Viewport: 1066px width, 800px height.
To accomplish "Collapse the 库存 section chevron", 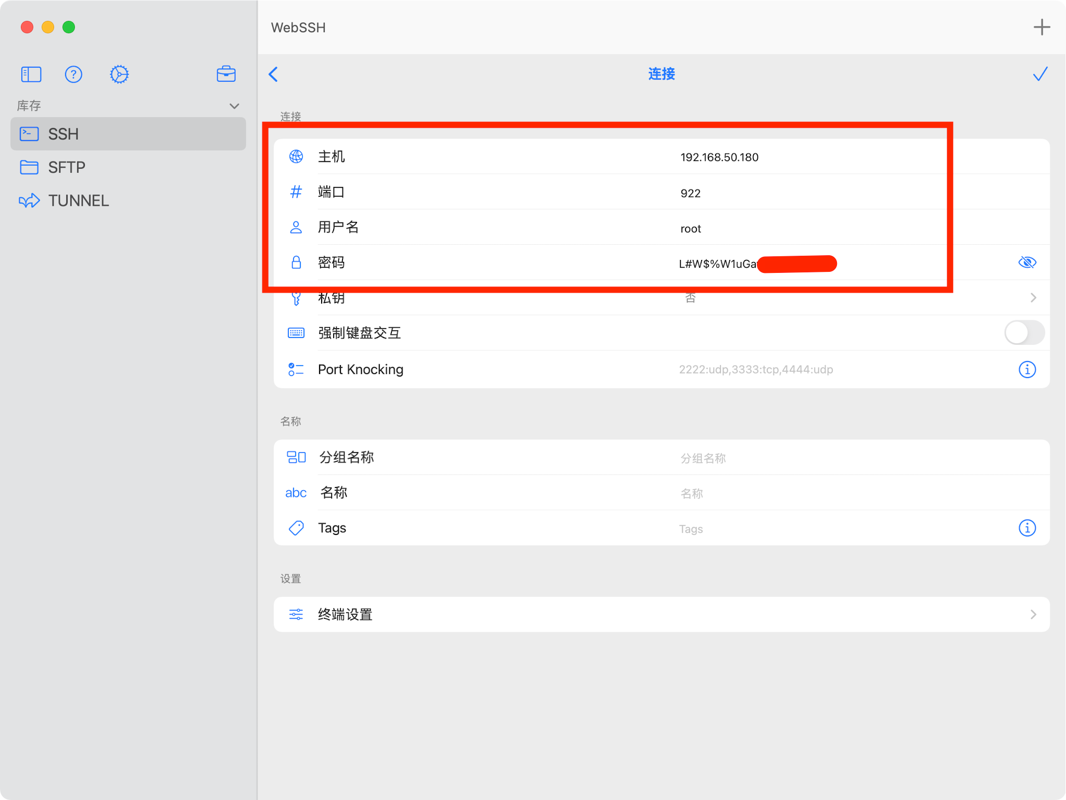I will point(234,106).
